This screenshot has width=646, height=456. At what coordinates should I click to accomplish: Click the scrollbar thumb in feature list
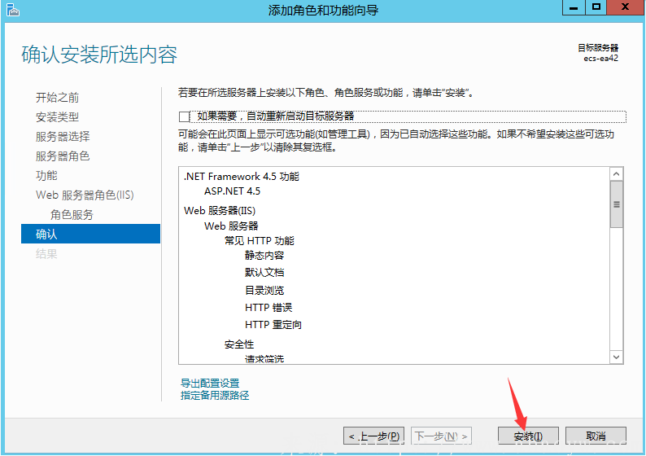[617, 205]
